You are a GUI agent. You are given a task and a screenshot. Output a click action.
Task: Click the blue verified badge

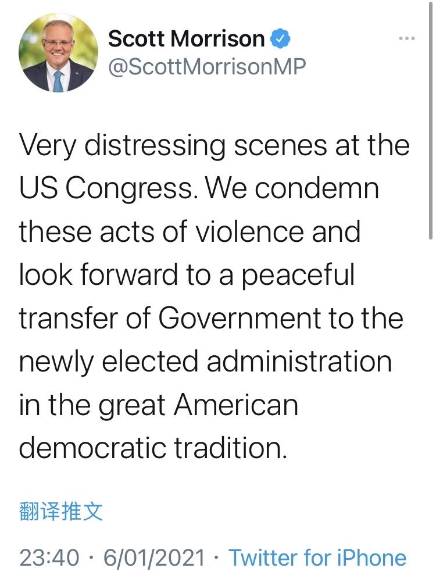pyautogui.click(x=281, y=39)
